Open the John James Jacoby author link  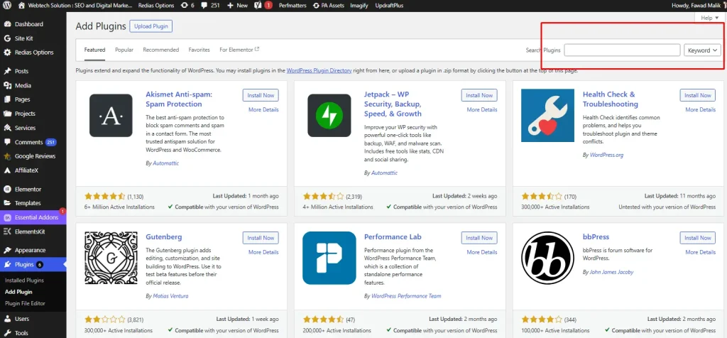coord(611,272)
